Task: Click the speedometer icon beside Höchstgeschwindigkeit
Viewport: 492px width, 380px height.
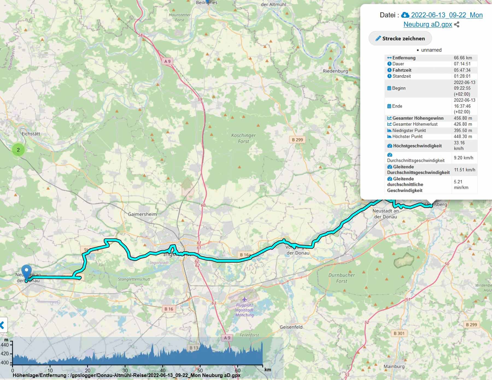Action: point(390,146)
